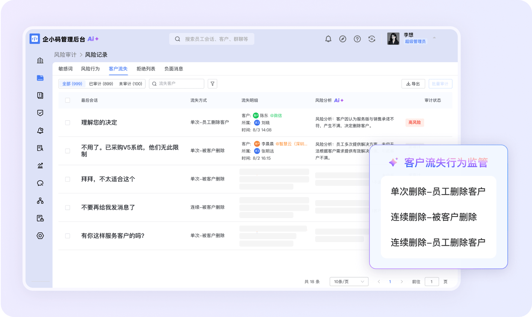Select the 未审计 (100) filter
This screenshot has width=532, height=317.
point(131,84)
